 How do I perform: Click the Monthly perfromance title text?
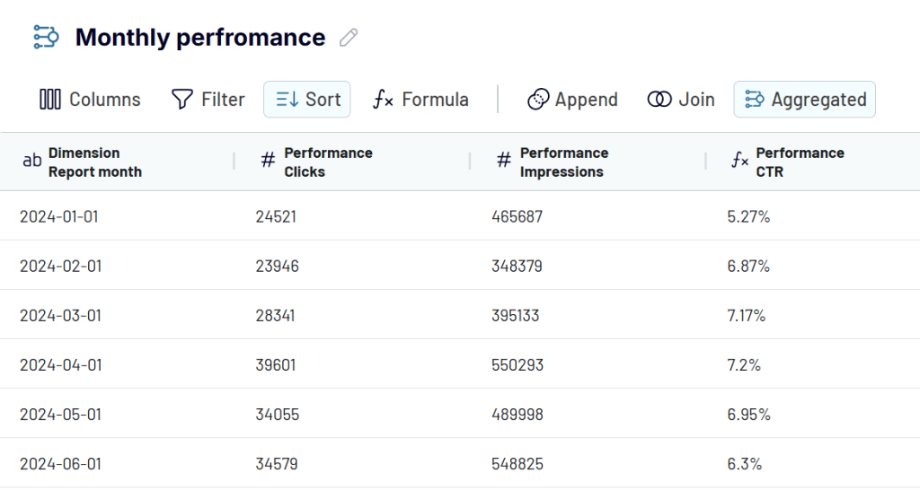200,38
